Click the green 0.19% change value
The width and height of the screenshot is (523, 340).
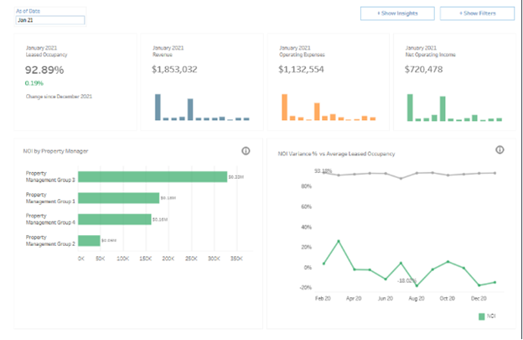pos(34,83)
